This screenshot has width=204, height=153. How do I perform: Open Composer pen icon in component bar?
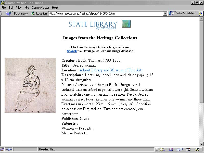[x=197, y=149]
